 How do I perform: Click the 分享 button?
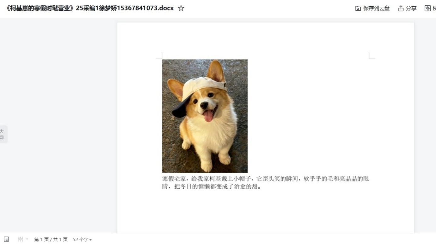pos(407,8)
